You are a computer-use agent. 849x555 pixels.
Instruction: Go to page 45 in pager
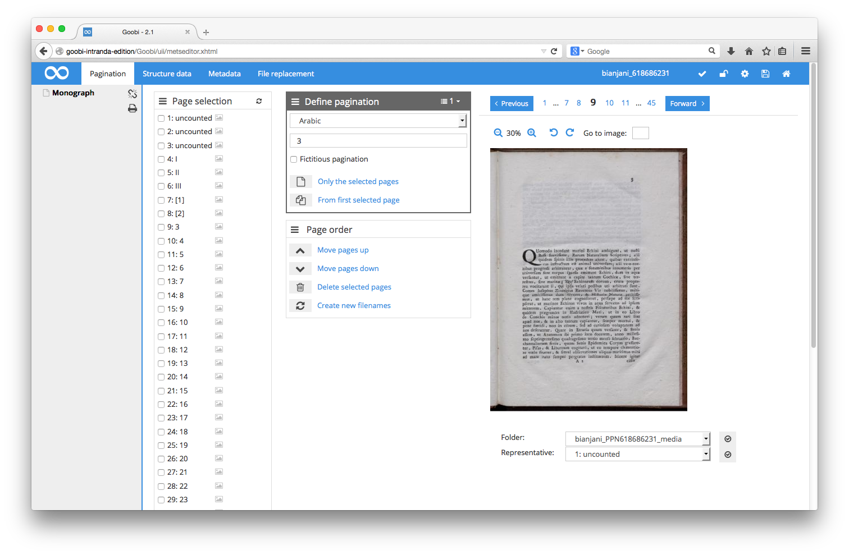pyautogui.click(x=651, y=103)
